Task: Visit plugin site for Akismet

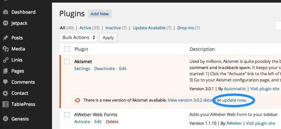Action: coord(265,89)
